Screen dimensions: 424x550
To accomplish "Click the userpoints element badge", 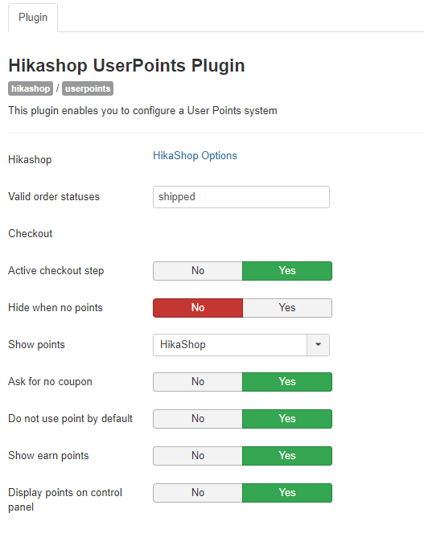I will coord(88,88).
